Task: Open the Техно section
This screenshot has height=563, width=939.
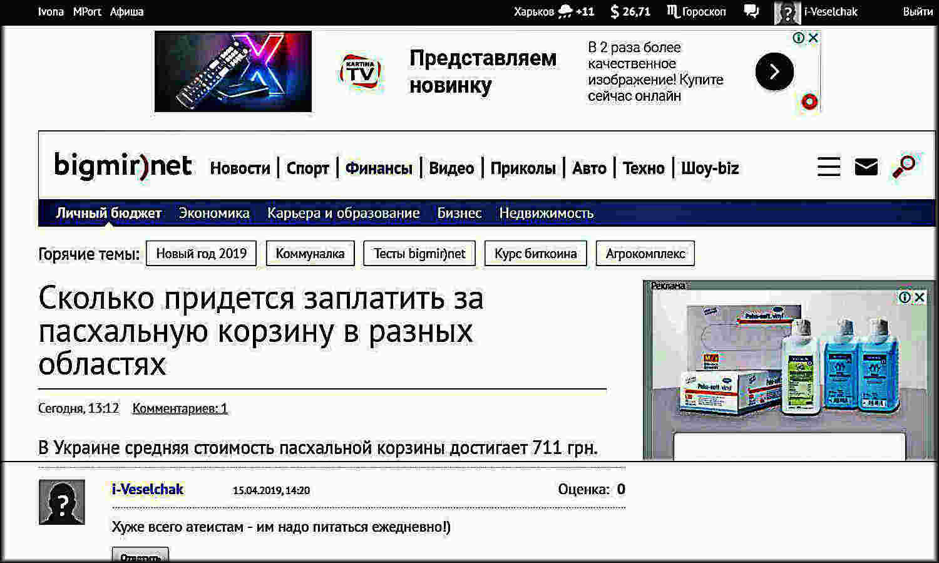Action: [644, 168]
